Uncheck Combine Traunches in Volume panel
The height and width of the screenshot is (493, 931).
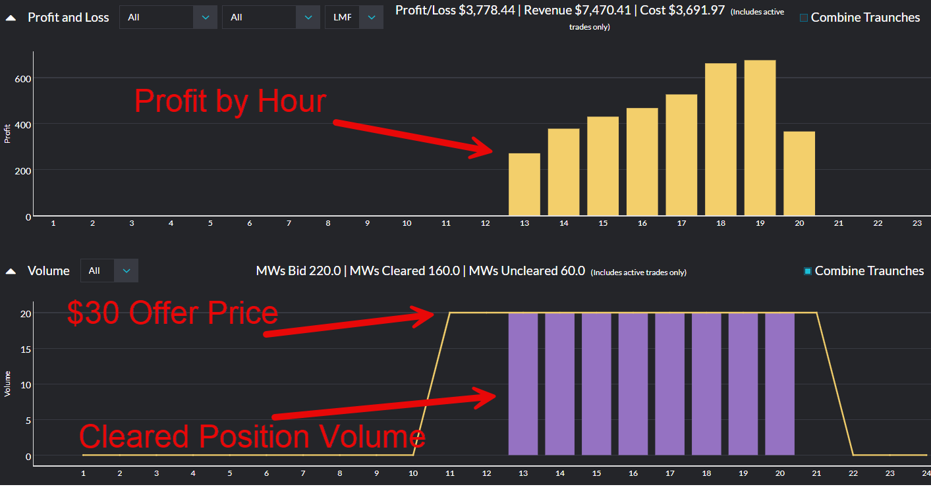807,271
